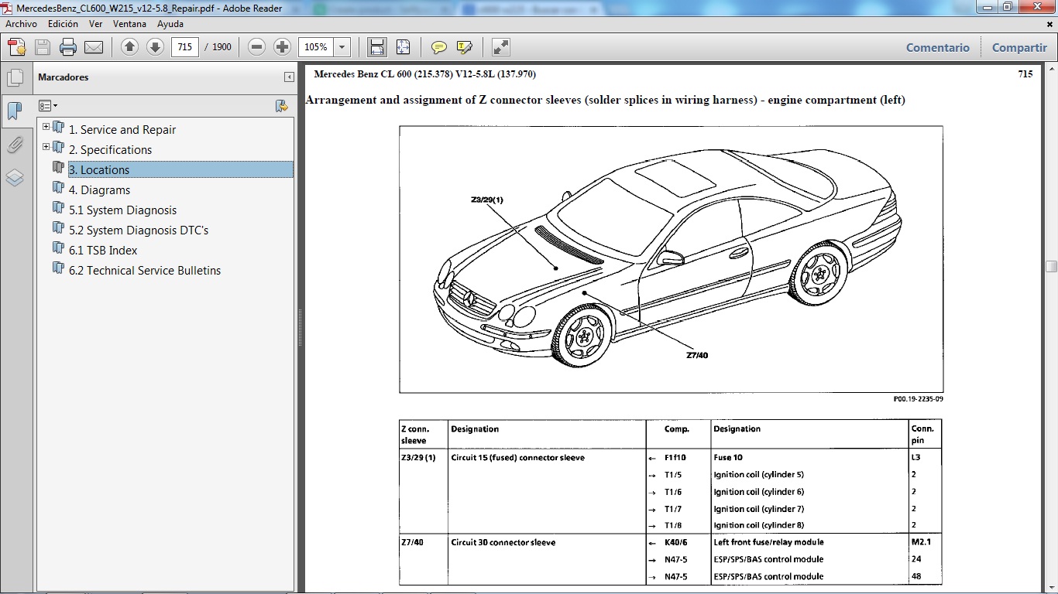Toggle fit-to-width scrolling mode
The image size is (1058, 594).
click(x=377, y=47)
